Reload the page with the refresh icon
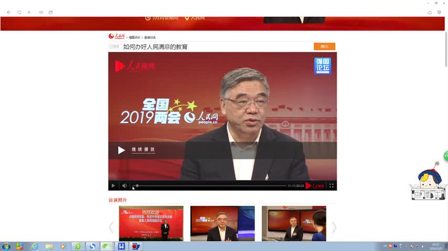448x251 pixels. click(x=19, y=12)
